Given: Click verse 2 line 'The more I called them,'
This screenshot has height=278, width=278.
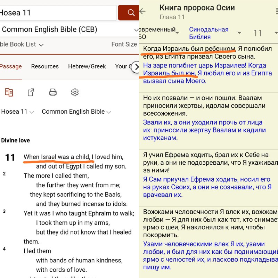Looking at the screenshot, I should (56, 176).
